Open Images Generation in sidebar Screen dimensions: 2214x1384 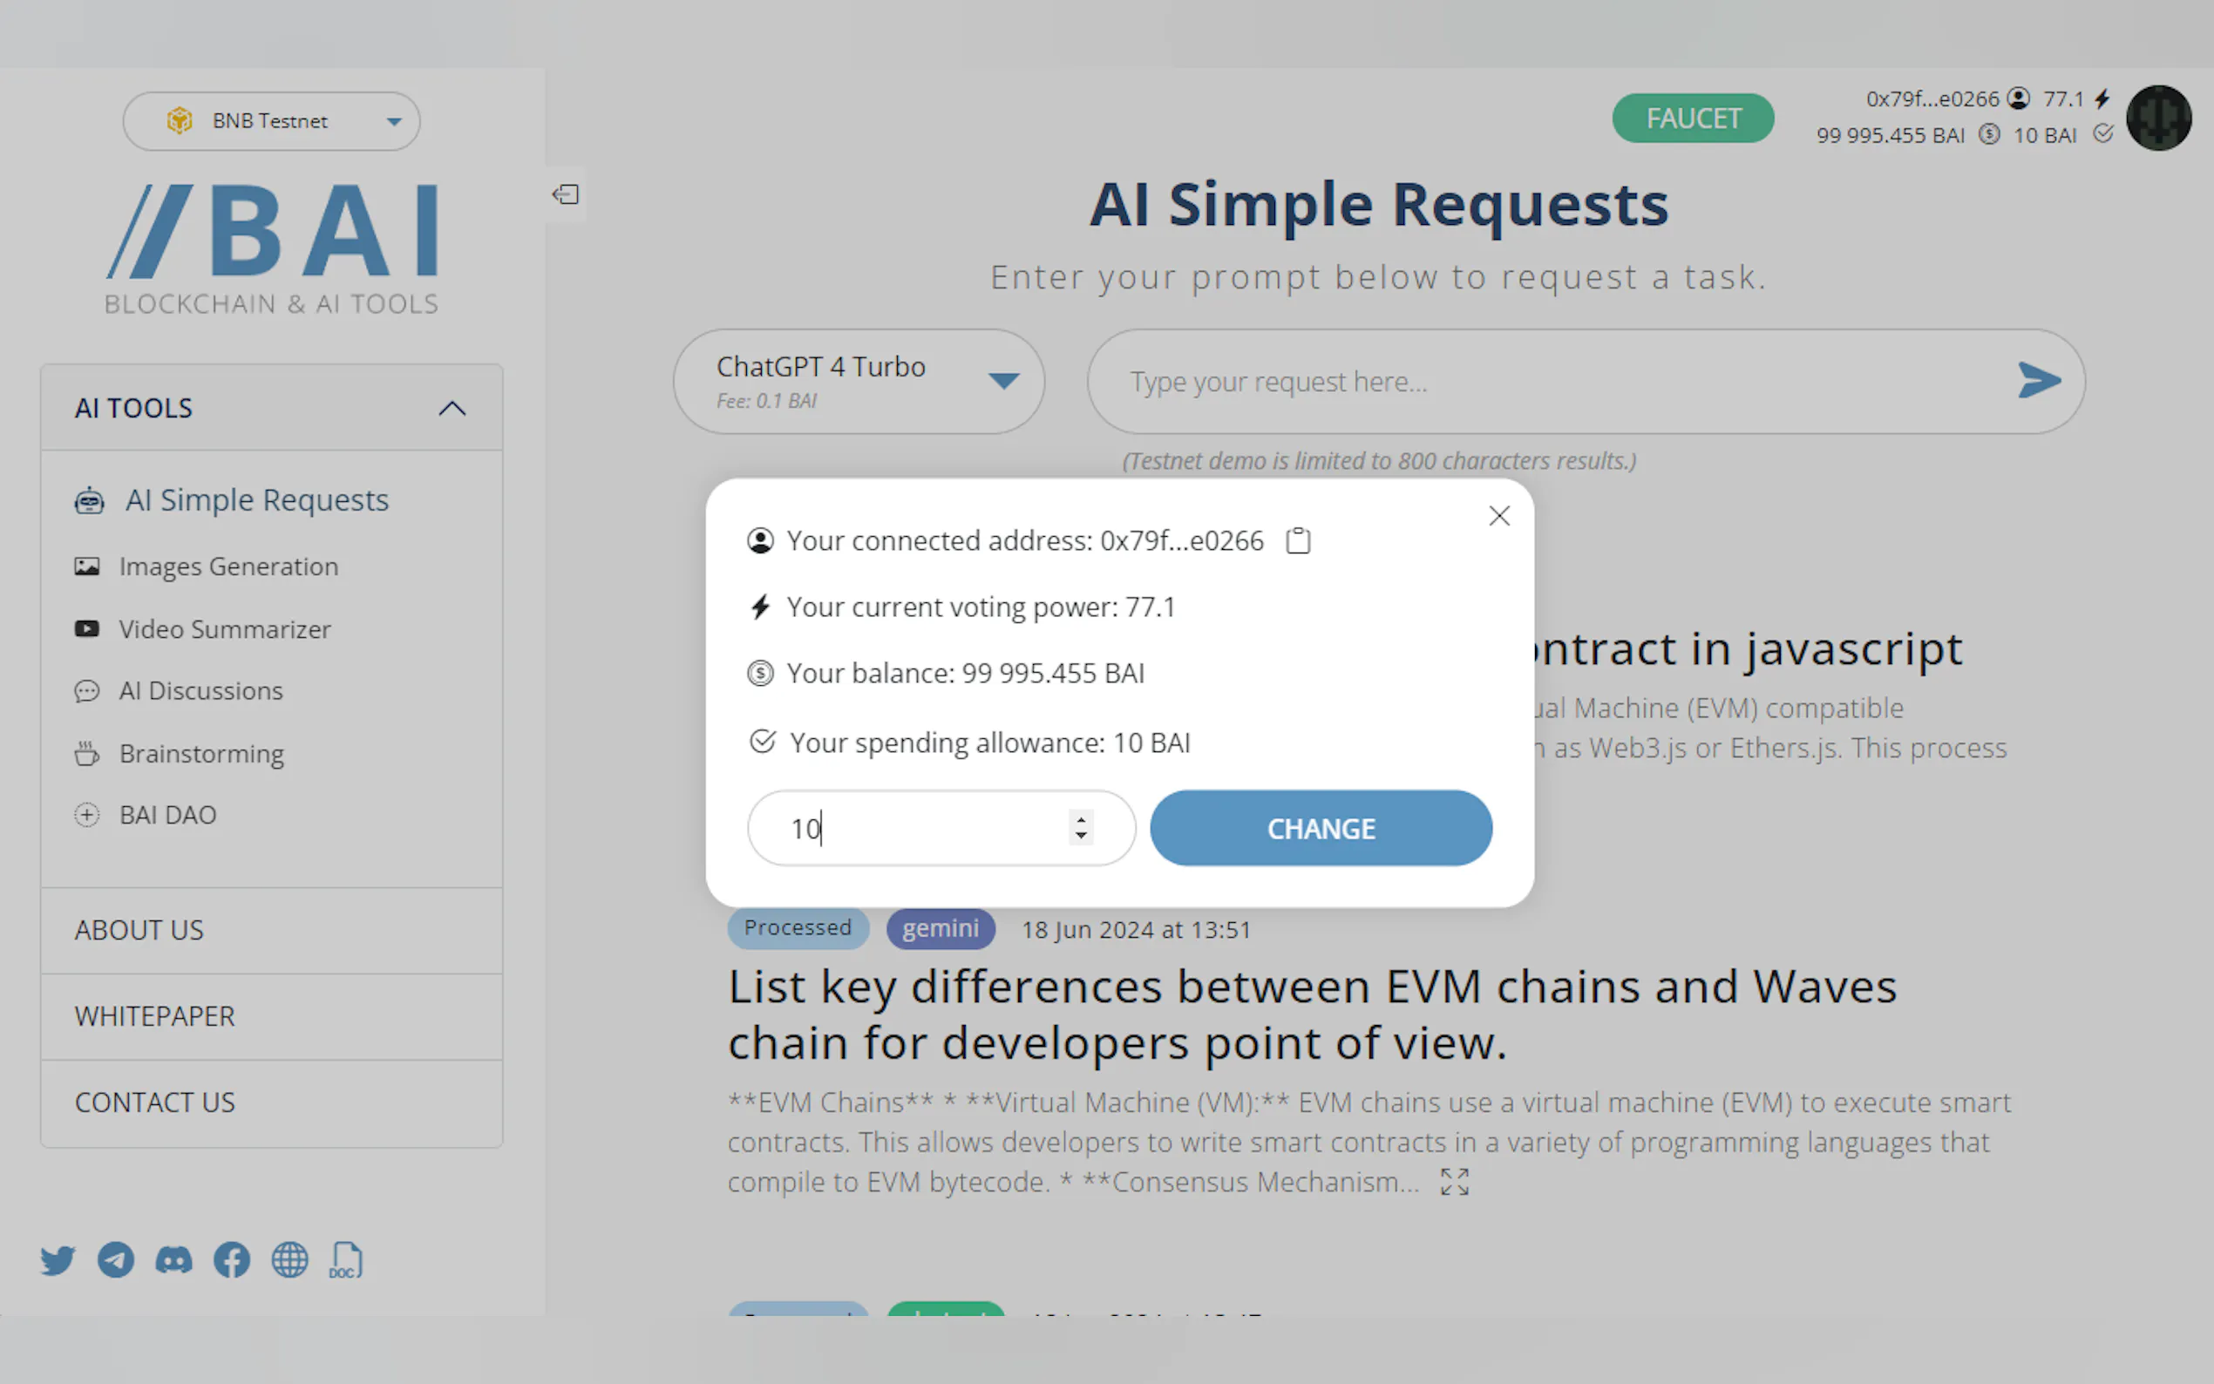tap(228, 566)
